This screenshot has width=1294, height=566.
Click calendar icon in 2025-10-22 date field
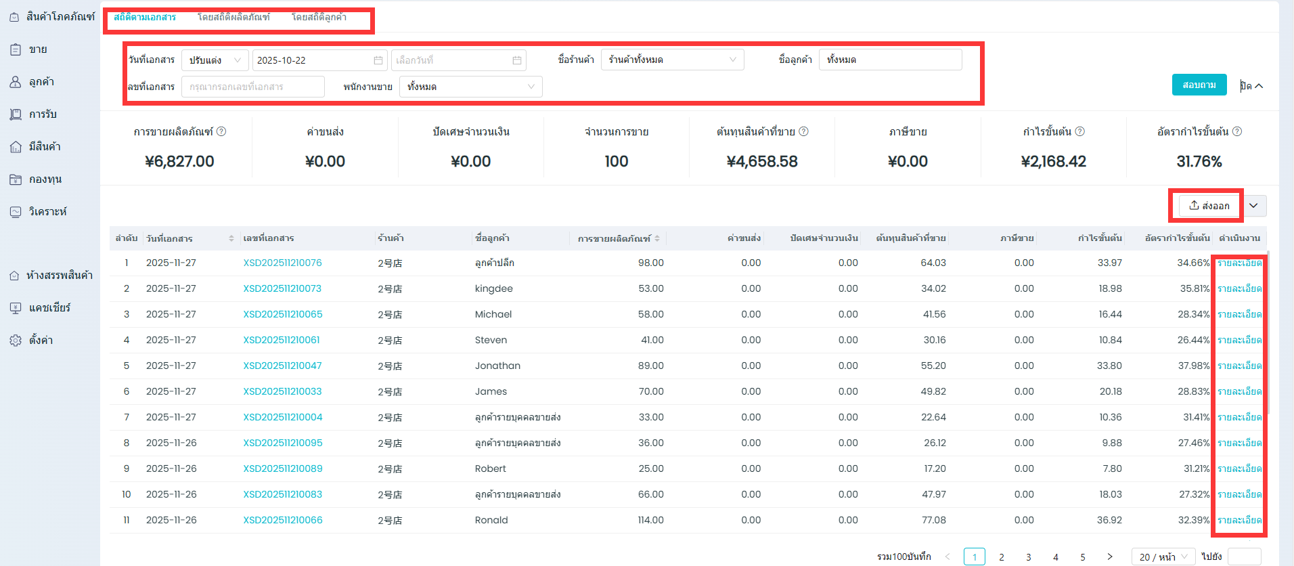(x=378, y=60)
